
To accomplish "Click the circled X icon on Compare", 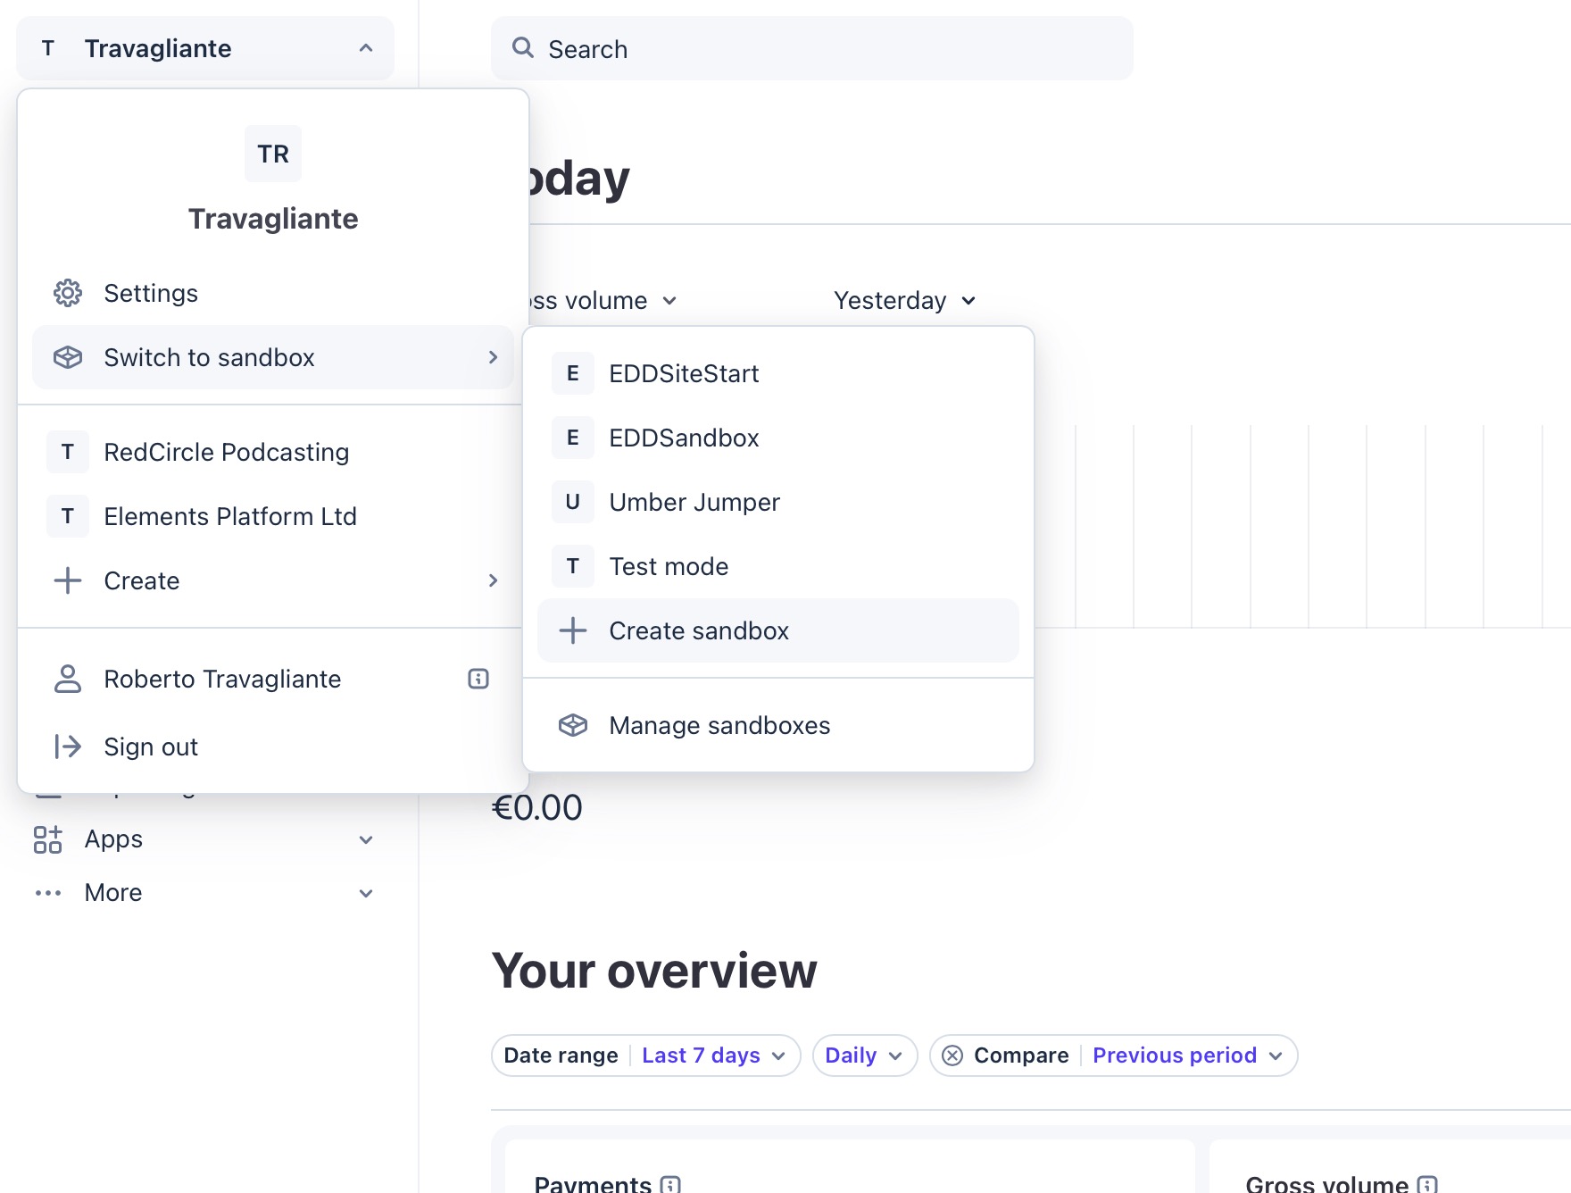I will 952,1055.
